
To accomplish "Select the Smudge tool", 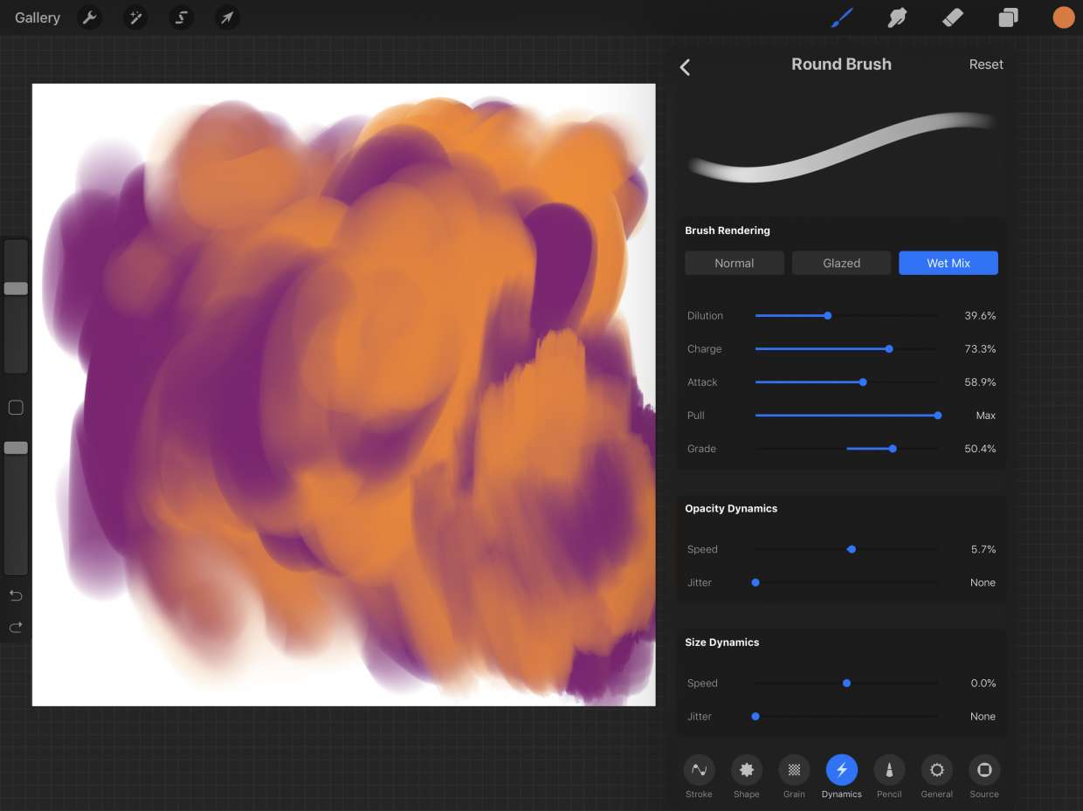I will click(897, 17).
